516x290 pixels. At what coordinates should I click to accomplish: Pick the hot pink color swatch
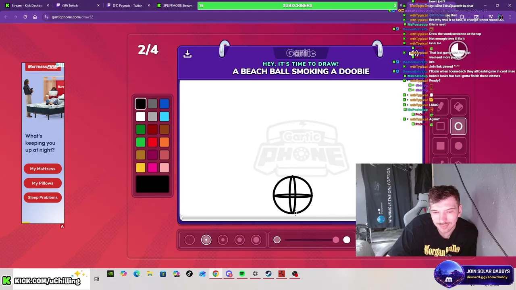coord(152,168)
